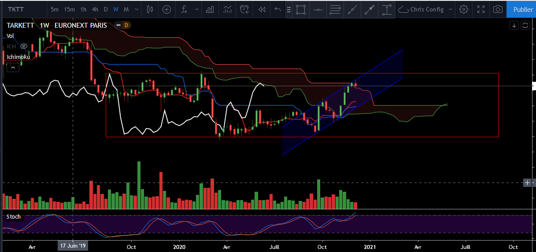Start bar replay with the rewind icon
The image size is (536, 252).
pos(262,9)
